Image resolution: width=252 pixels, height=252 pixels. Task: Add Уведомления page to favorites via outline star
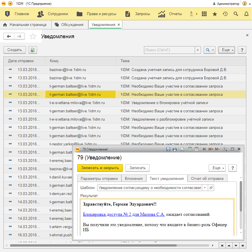tap(33, 36)
